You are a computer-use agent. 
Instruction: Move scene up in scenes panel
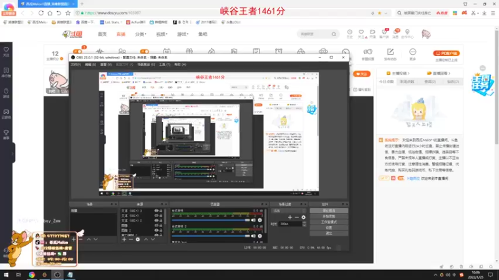click(x=89, y=240)
